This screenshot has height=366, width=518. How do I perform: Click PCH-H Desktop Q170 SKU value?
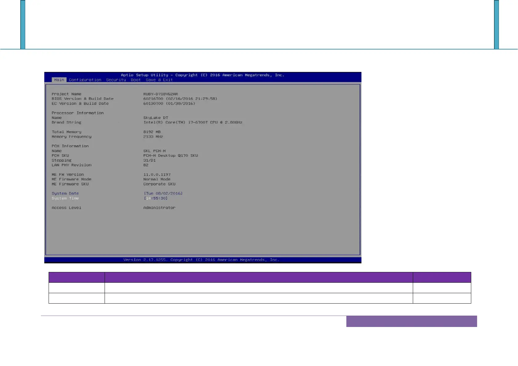pos(171,155)
